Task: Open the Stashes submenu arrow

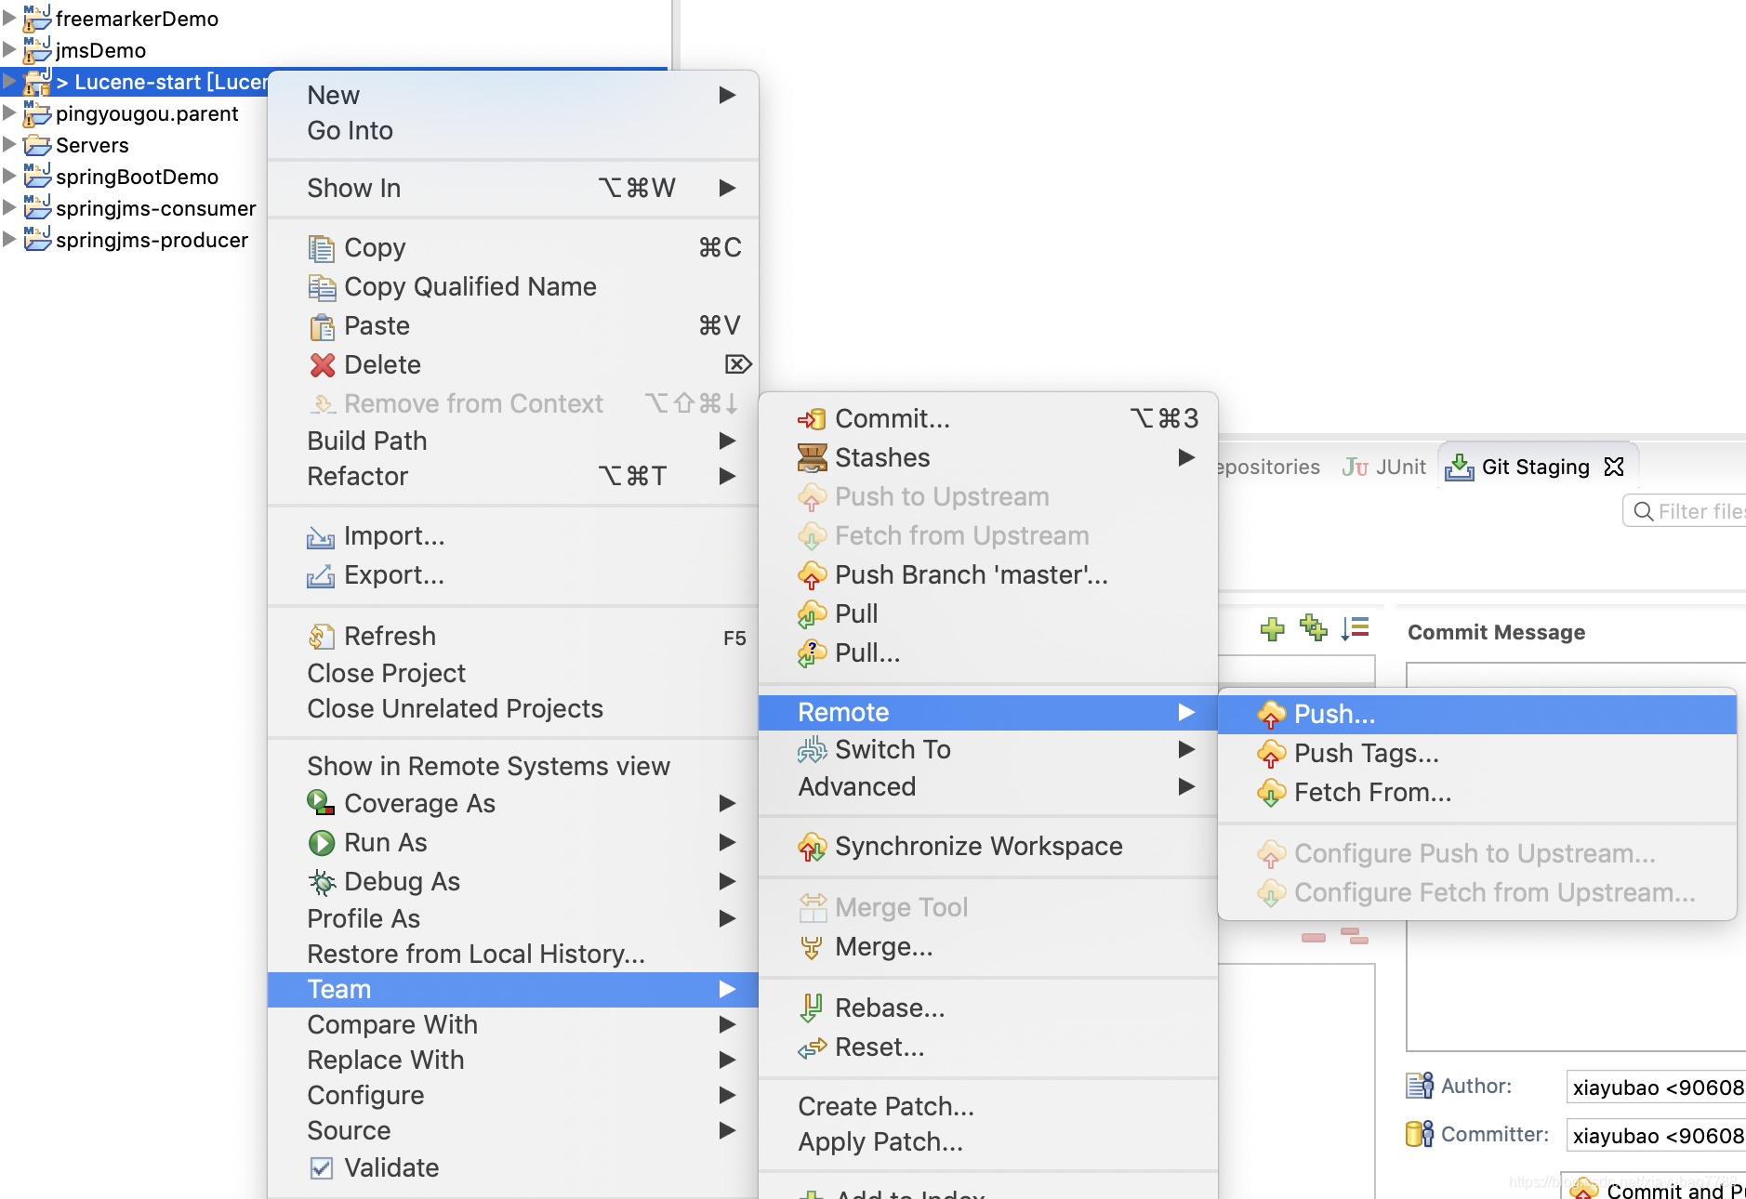Action: (x=1186, y=457)
